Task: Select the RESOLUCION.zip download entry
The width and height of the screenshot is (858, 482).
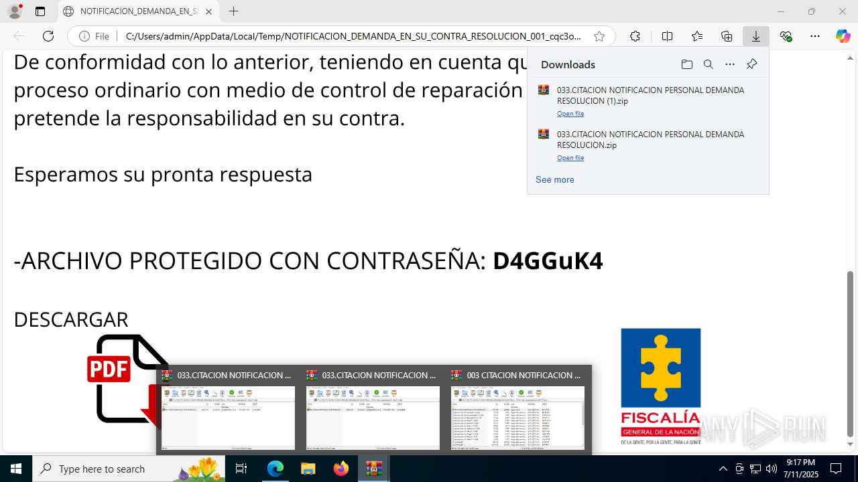Action: [x=648, y=145]
